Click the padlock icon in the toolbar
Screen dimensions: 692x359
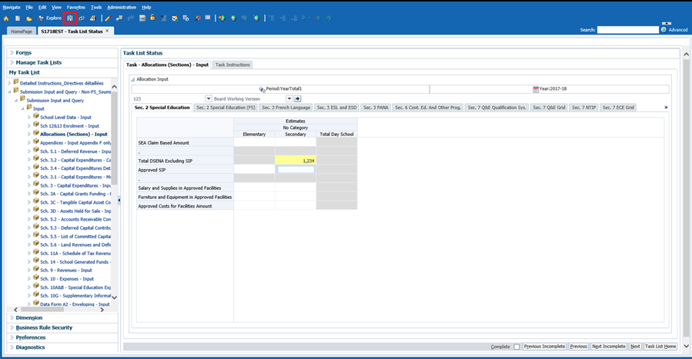[152, 18]
